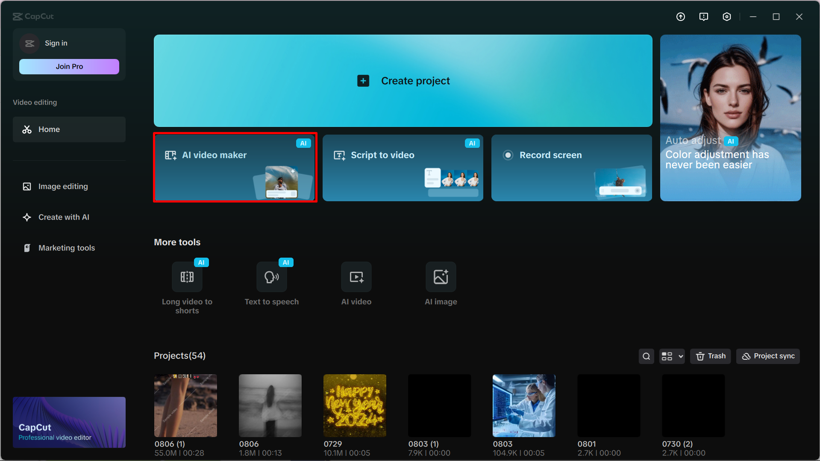Click the More tools heading
820x461 pixels.
tap(177, 242)
